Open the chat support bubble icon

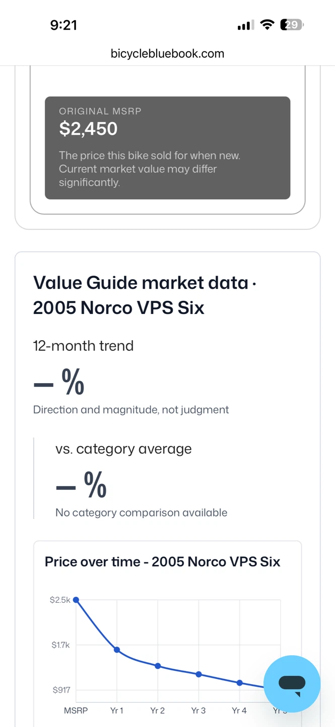292,684
